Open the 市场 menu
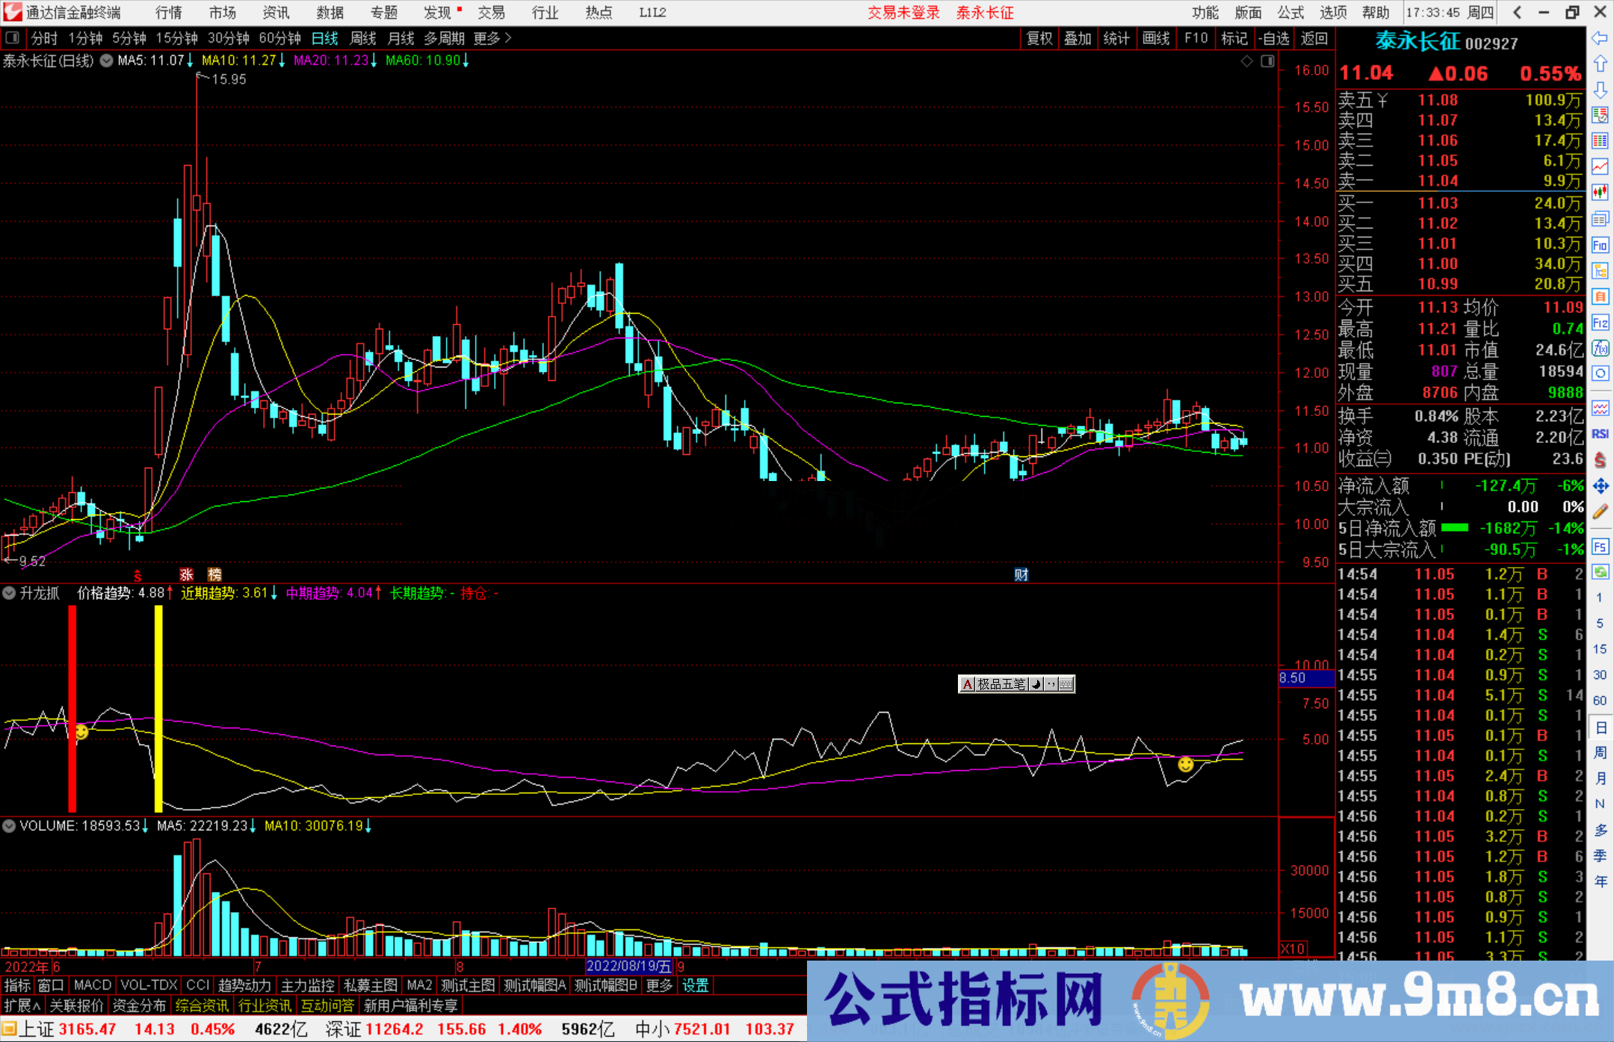 coord(223,12)
